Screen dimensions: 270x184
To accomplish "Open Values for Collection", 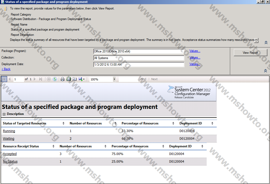I will coord(195,57).
